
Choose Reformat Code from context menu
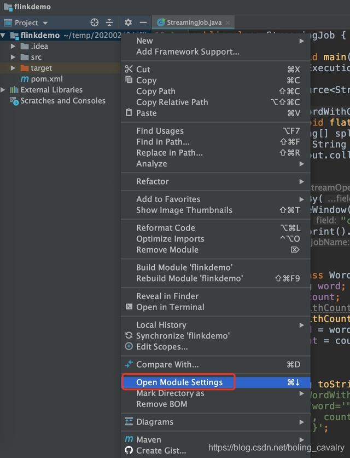click(x=165, y=228)
